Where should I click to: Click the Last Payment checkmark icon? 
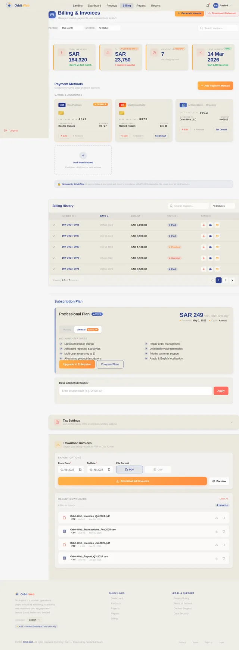click(x=201, y=53)
